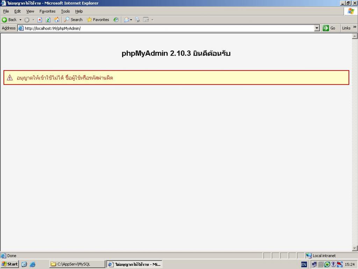Expand the Links toolbar chevron
The image size is (358, 269).
point(355,27)
